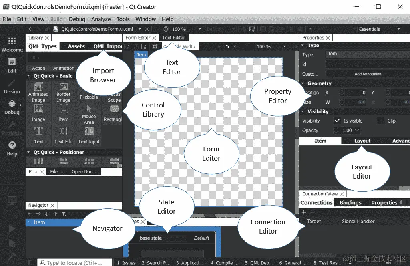410x266 pixels.
Task: Close the Properties panel
Action: coord(328,38)
